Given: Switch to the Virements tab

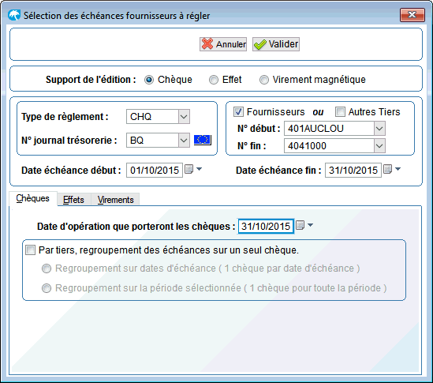Looking at the screenshot, I should click(115, 200).
